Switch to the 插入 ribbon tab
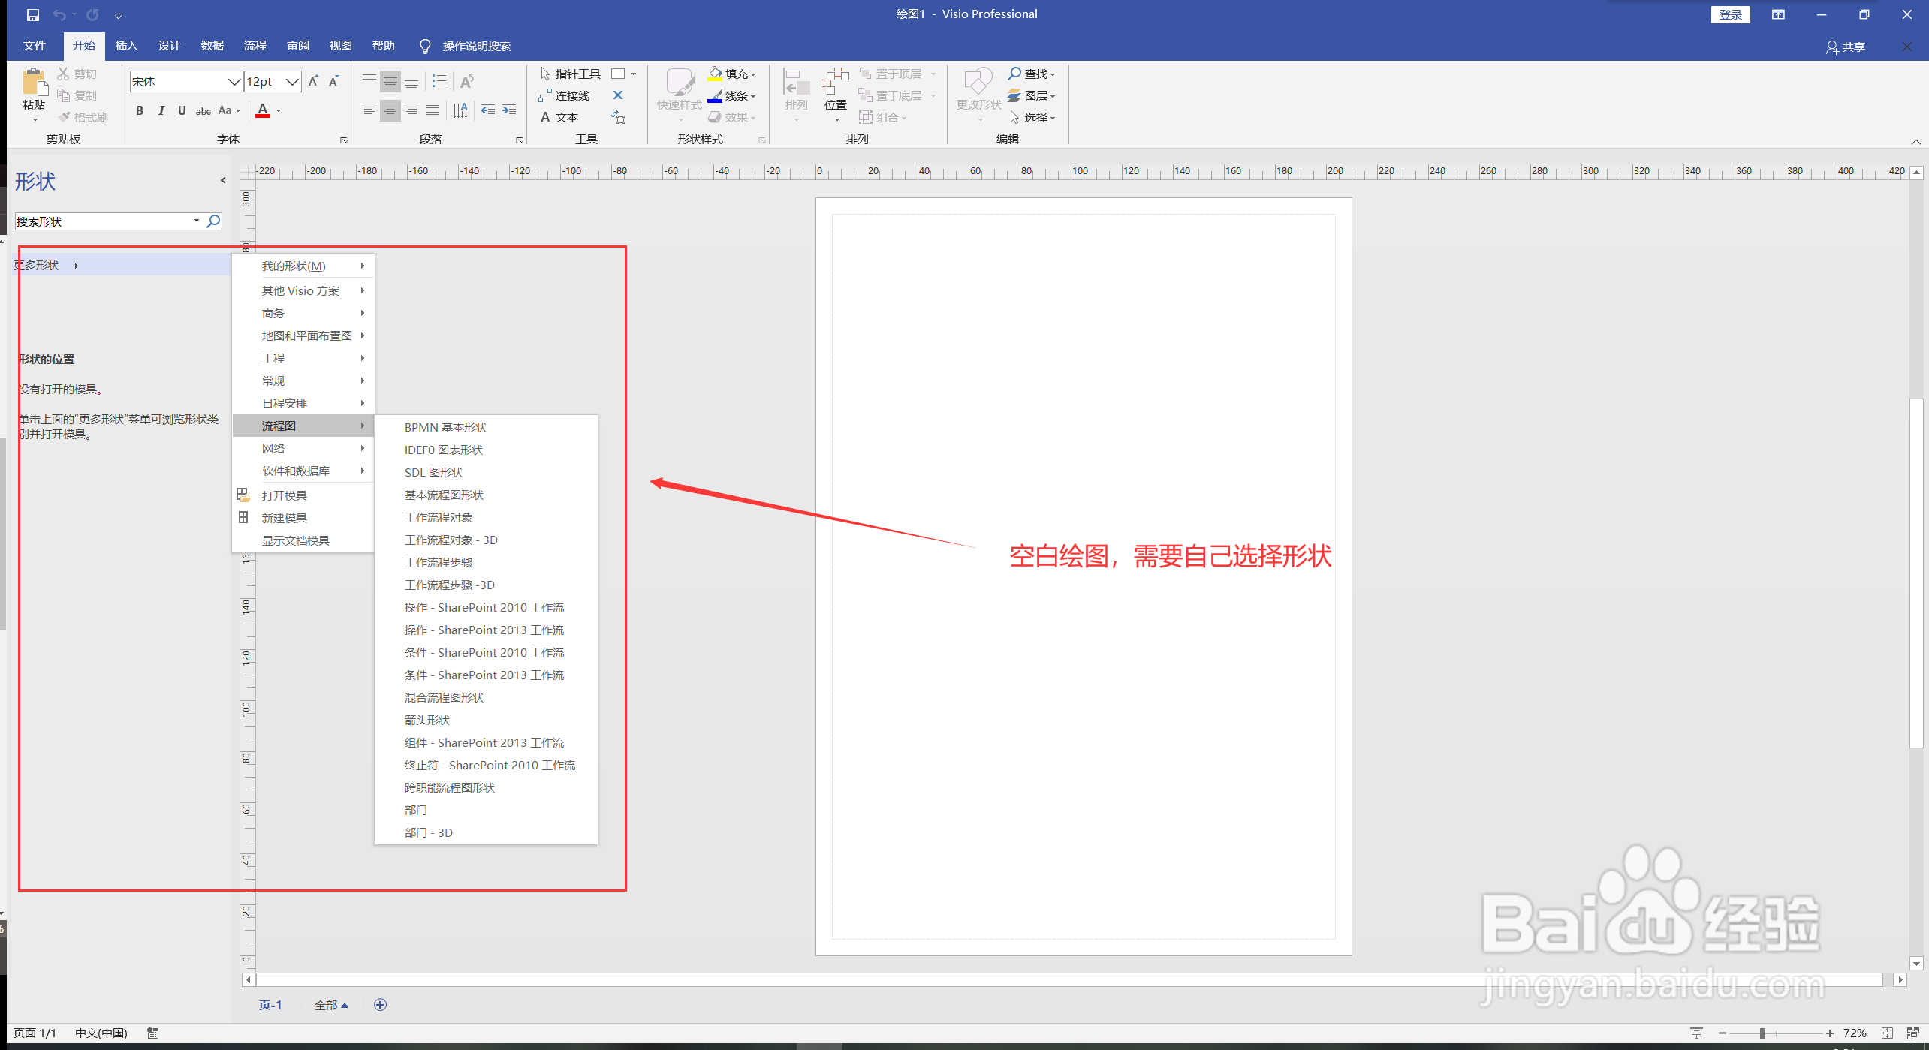Screen dimensions: 1929x1050 point(126,46)
